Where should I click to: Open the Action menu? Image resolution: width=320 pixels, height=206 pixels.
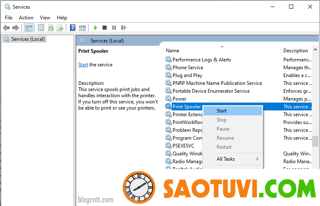[x=26, y=18]
